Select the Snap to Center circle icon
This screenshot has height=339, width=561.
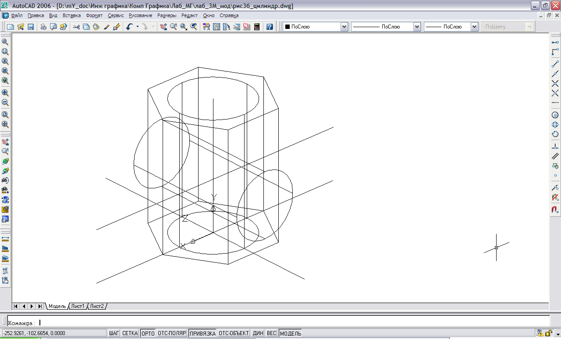click(555, 115)
